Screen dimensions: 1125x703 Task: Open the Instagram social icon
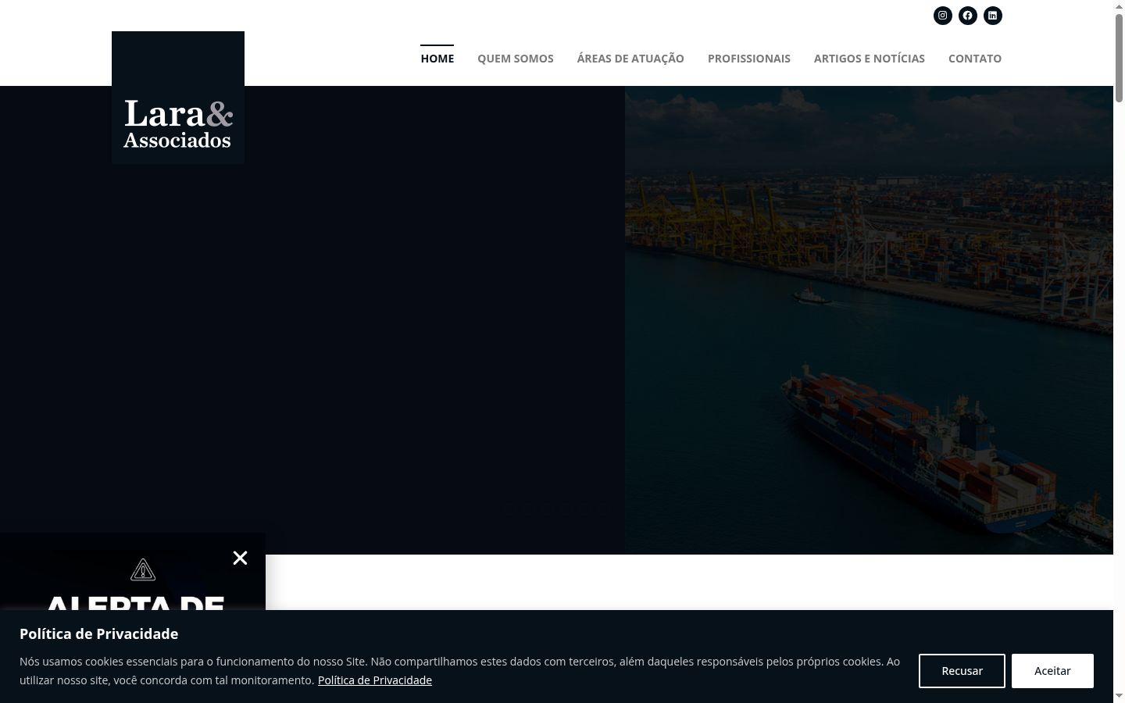click(x=943, y=16)
